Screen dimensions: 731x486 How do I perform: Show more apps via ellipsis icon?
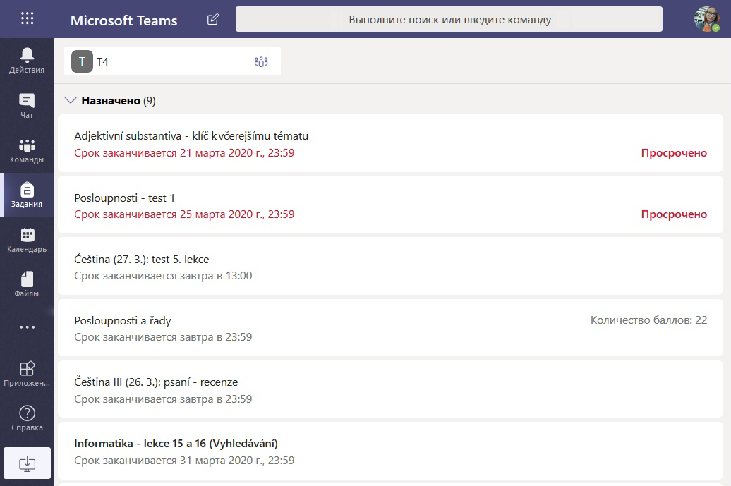(x=27, y=327)
